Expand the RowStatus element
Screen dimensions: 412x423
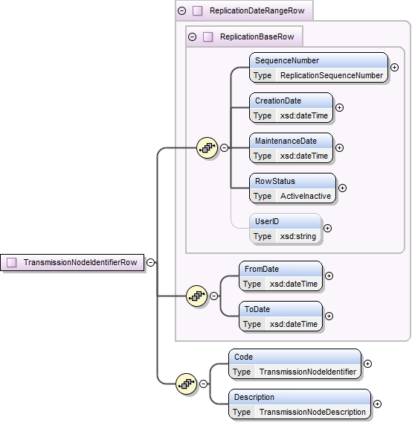point(342,188)
